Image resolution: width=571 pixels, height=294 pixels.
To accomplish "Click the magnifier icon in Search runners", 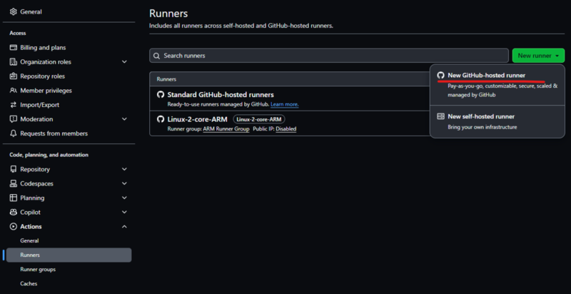I will click(x=156, y=56).
